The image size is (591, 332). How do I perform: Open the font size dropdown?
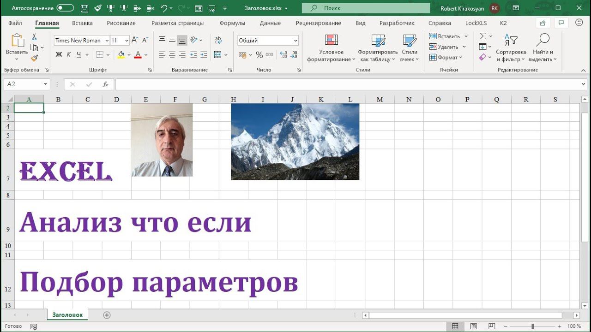pos(127,41)
